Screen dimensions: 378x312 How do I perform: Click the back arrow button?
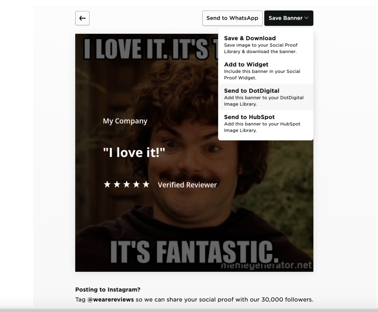click(82, 18)
